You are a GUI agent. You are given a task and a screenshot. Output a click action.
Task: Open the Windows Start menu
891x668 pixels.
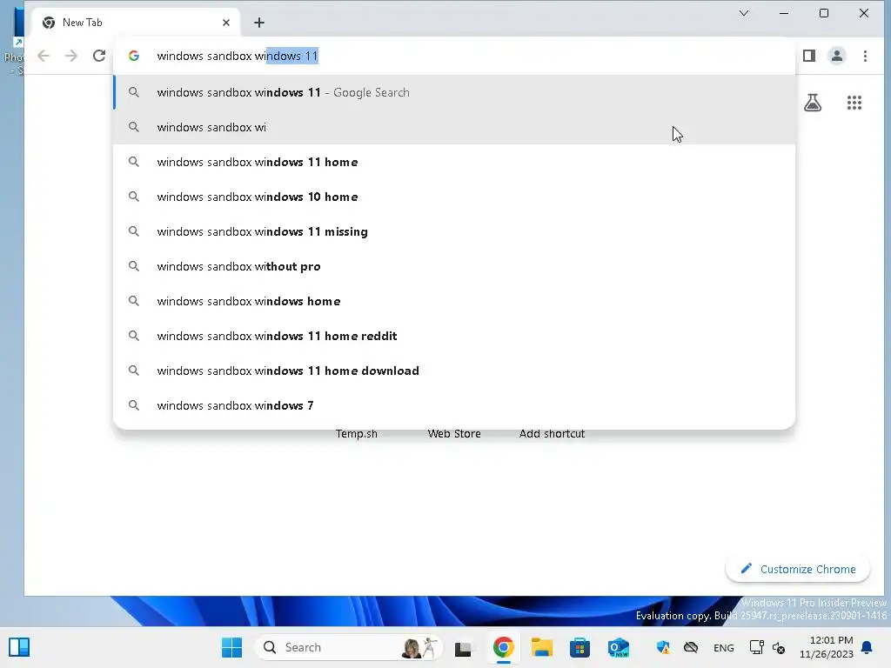231,647
